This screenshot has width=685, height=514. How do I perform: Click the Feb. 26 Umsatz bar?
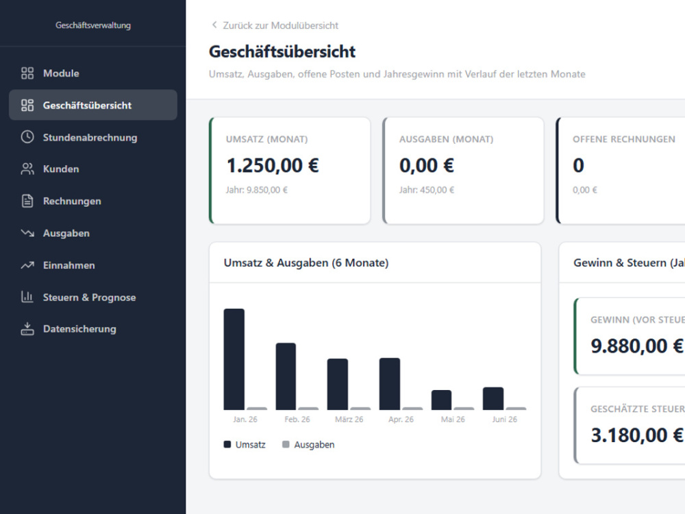pos(286,376)
